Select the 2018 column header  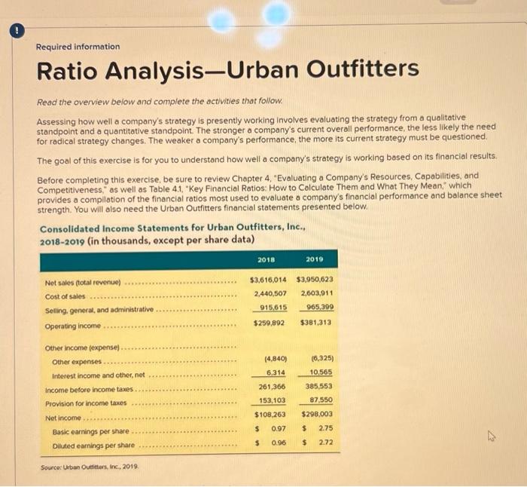click(x=267, y=260)
